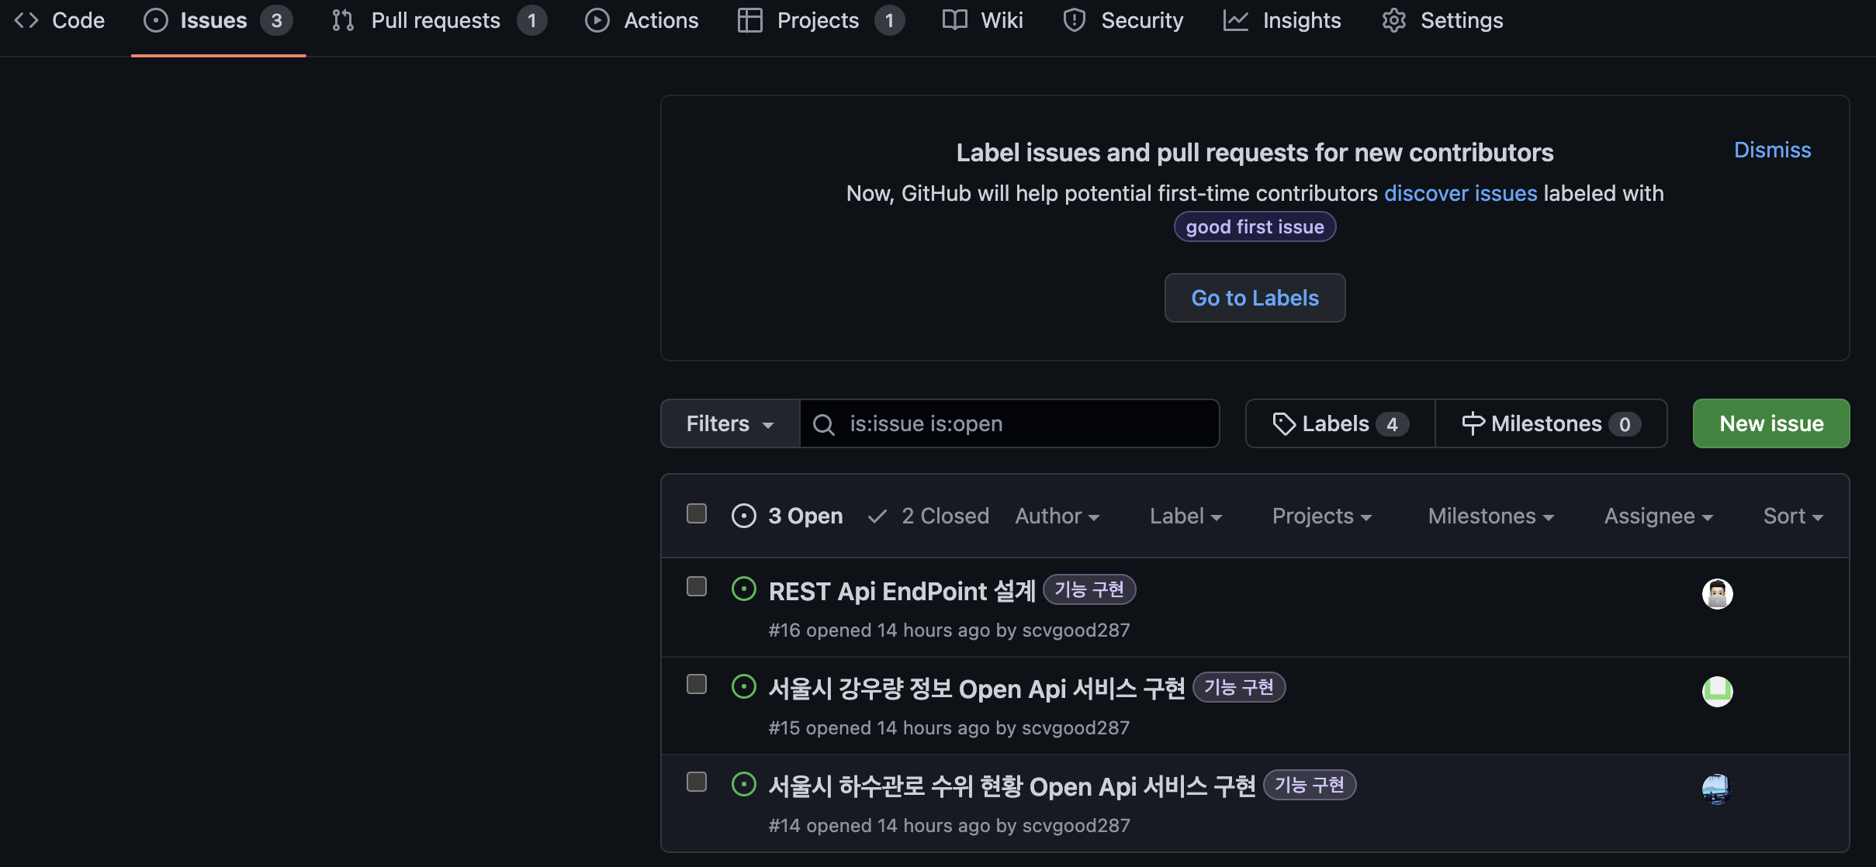The height and width of the screenshot is (867, 1876).
Task: Click the open status icon of issue #16
Action: pos(744,589)
